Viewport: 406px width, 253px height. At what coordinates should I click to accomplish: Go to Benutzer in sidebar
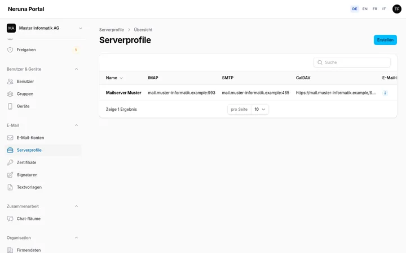43,82
